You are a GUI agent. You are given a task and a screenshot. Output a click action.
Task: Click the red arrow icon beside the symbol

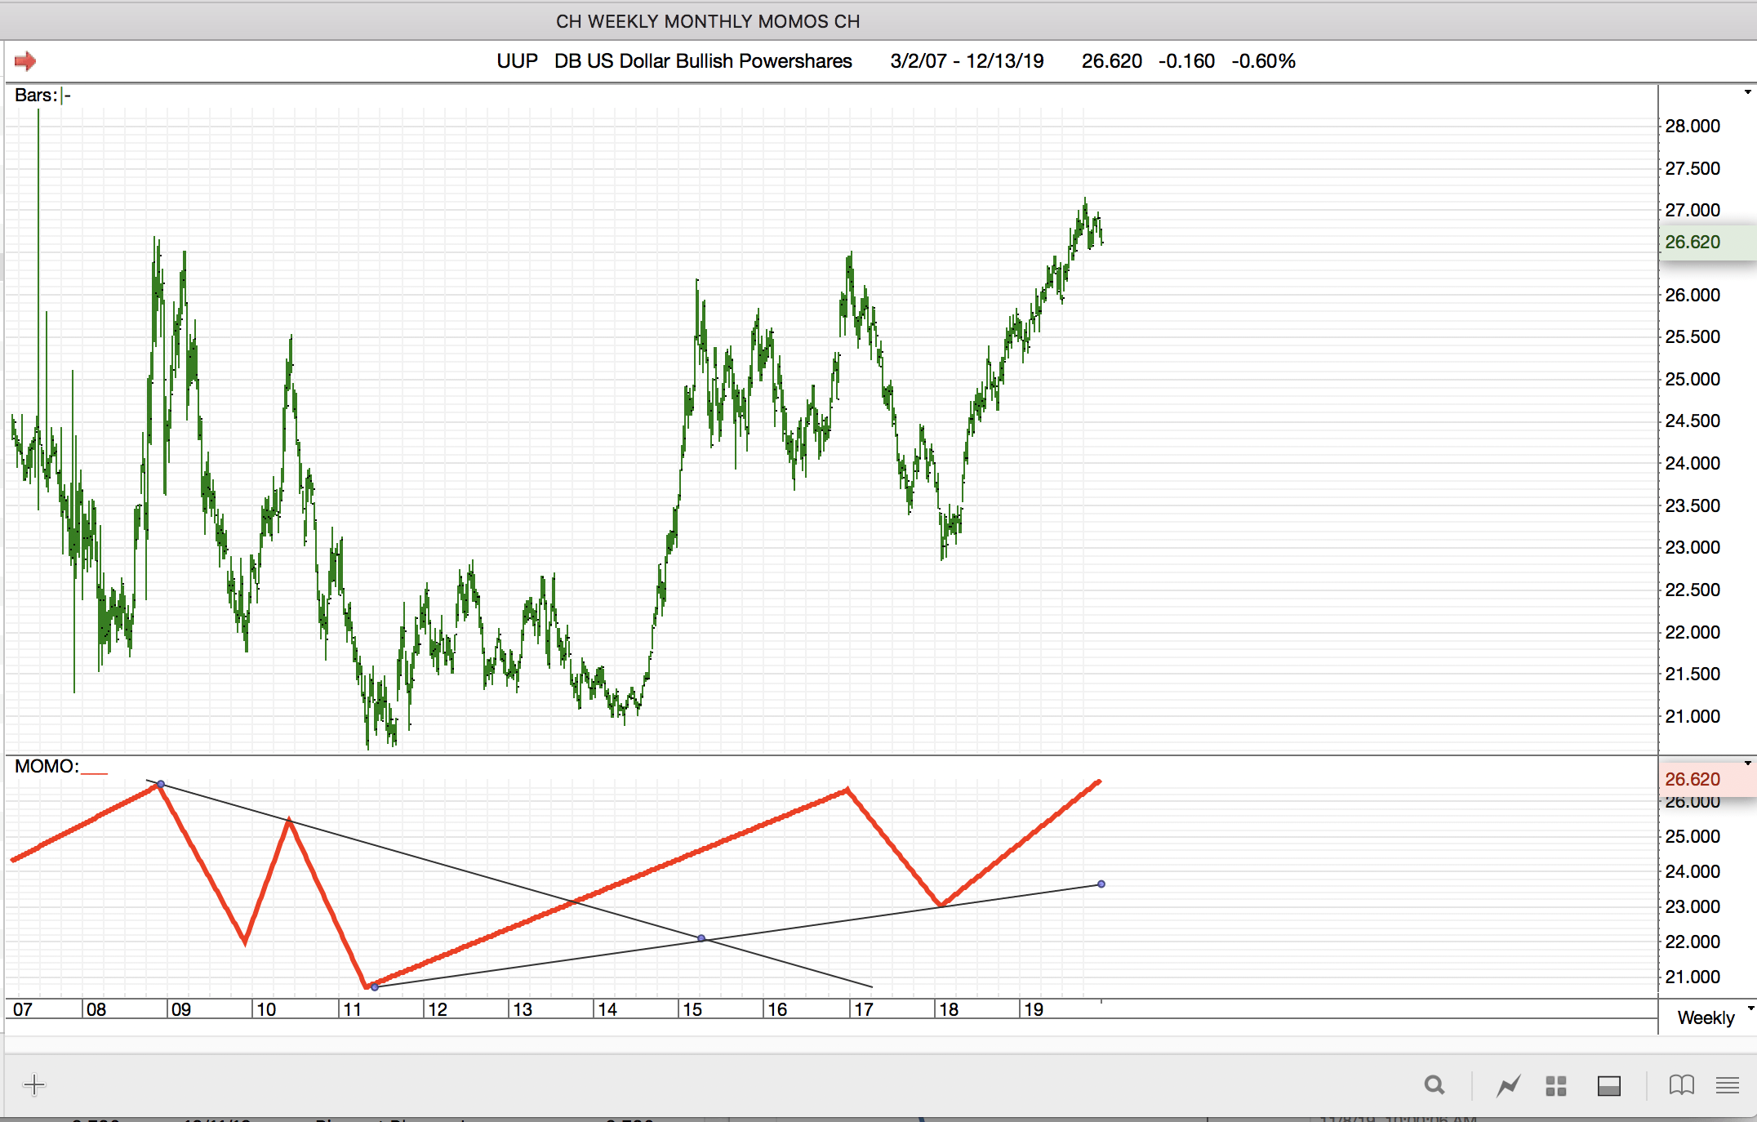click(x=25, y=61)
